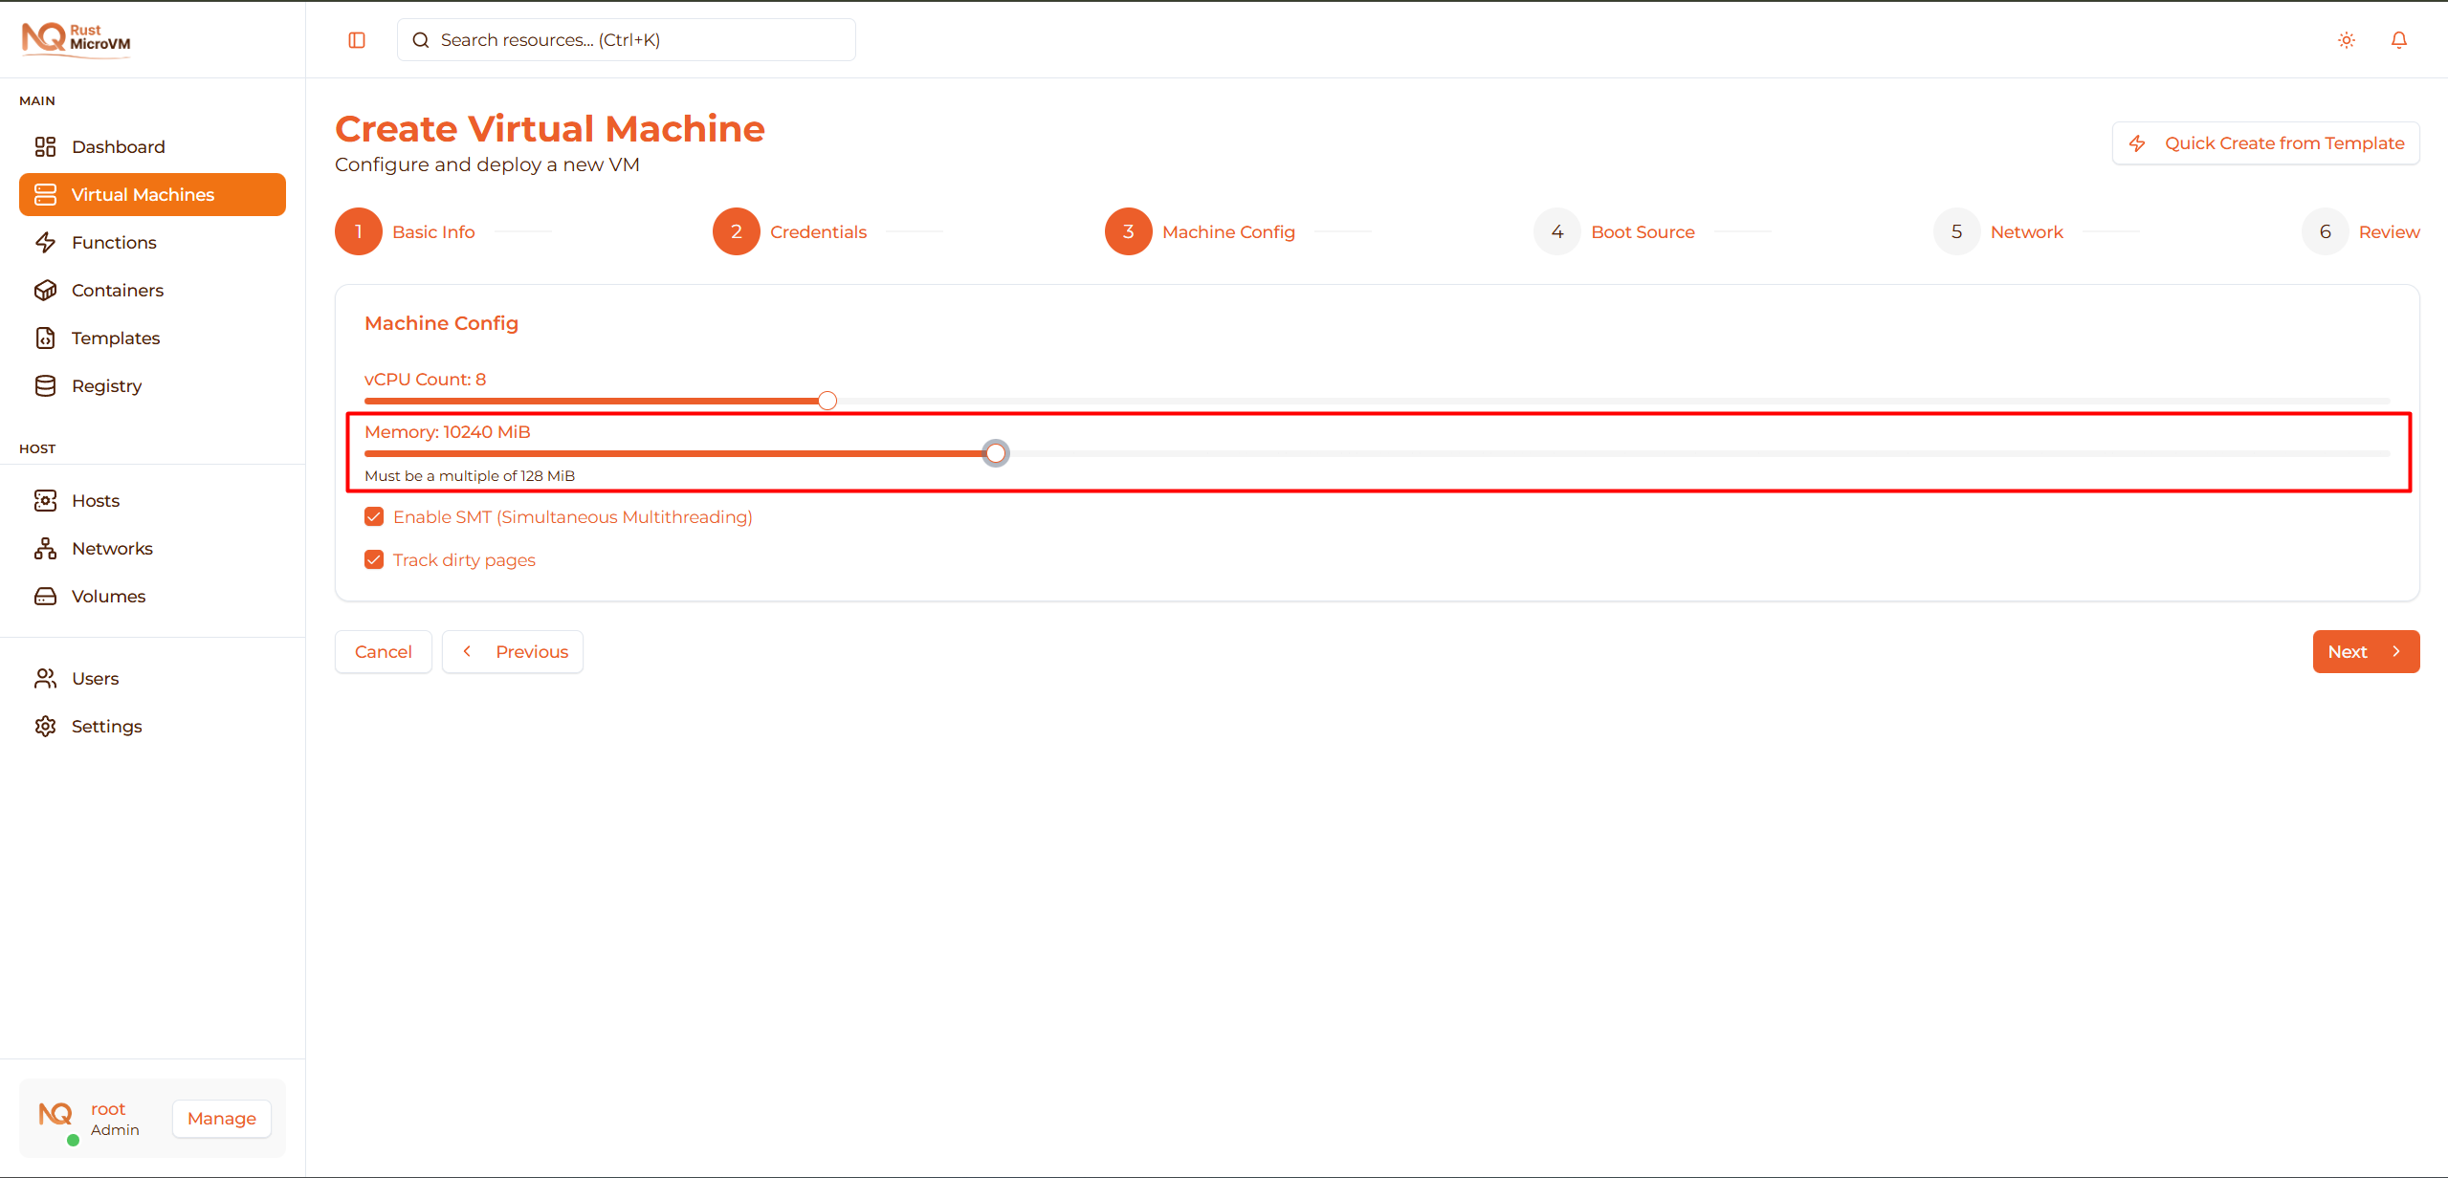
Task: Open the Functions section
Action: click(x=114, y=242)
